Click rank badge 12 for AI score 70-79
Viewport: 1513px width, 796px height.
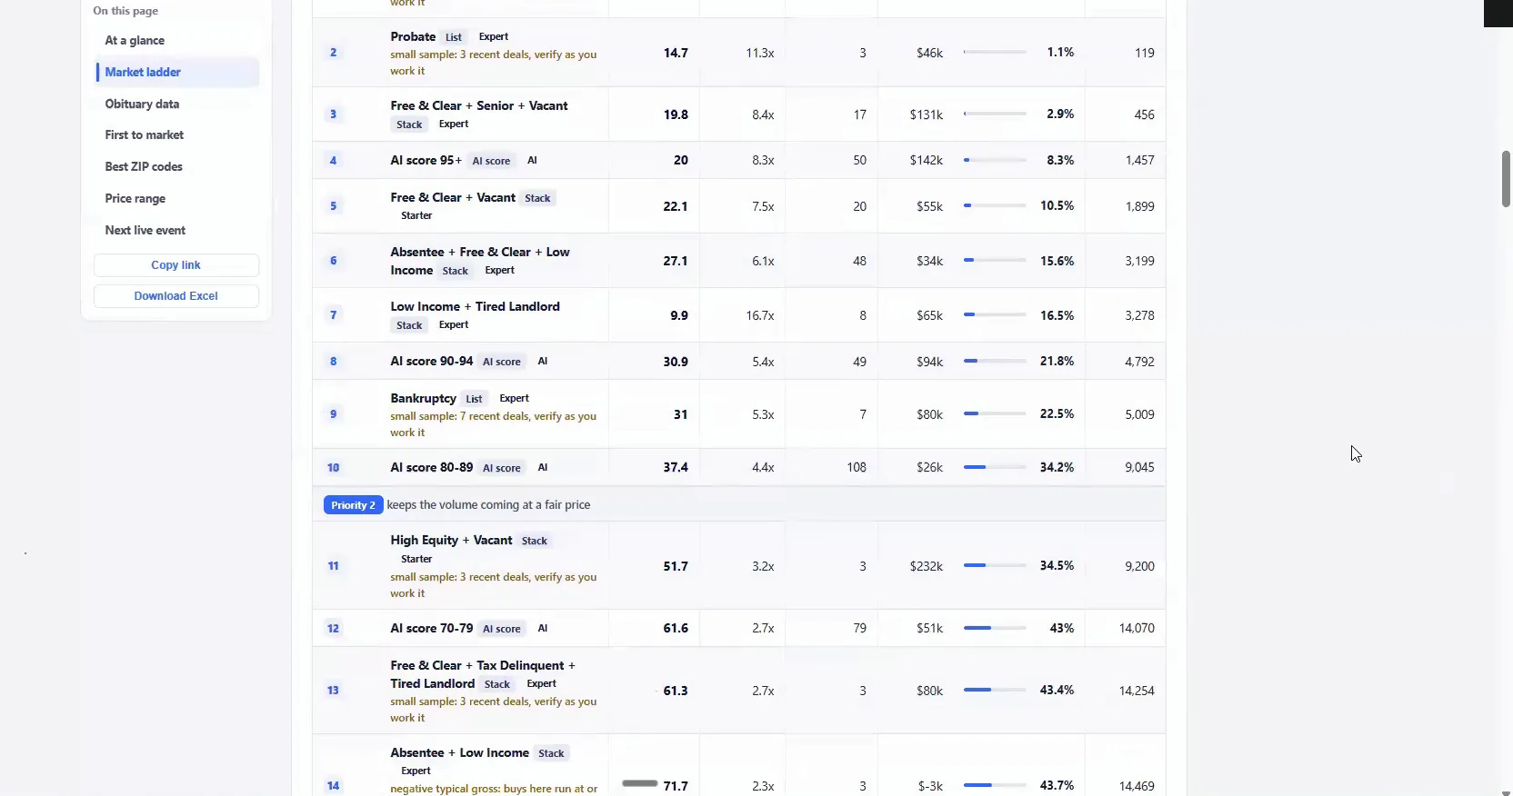click(x=334, y=629)
